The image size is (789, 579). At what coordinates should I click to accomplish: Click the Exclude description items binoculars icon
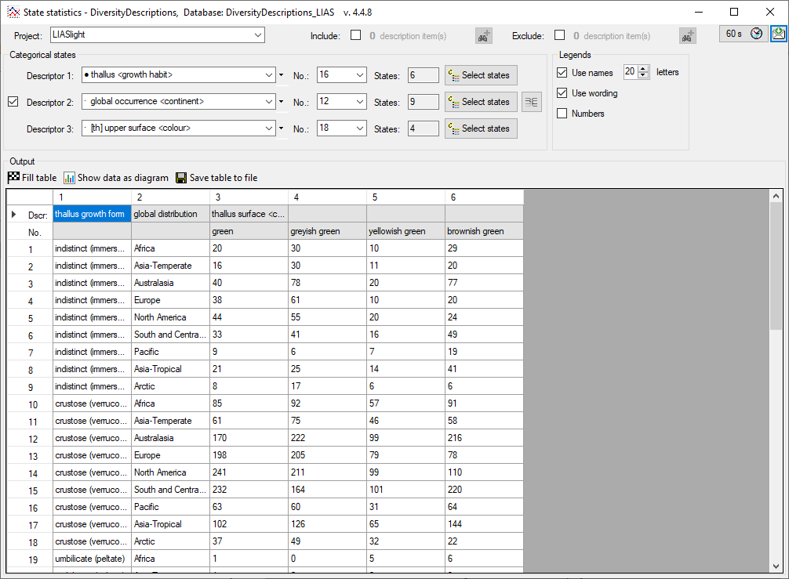click(688, 35)
